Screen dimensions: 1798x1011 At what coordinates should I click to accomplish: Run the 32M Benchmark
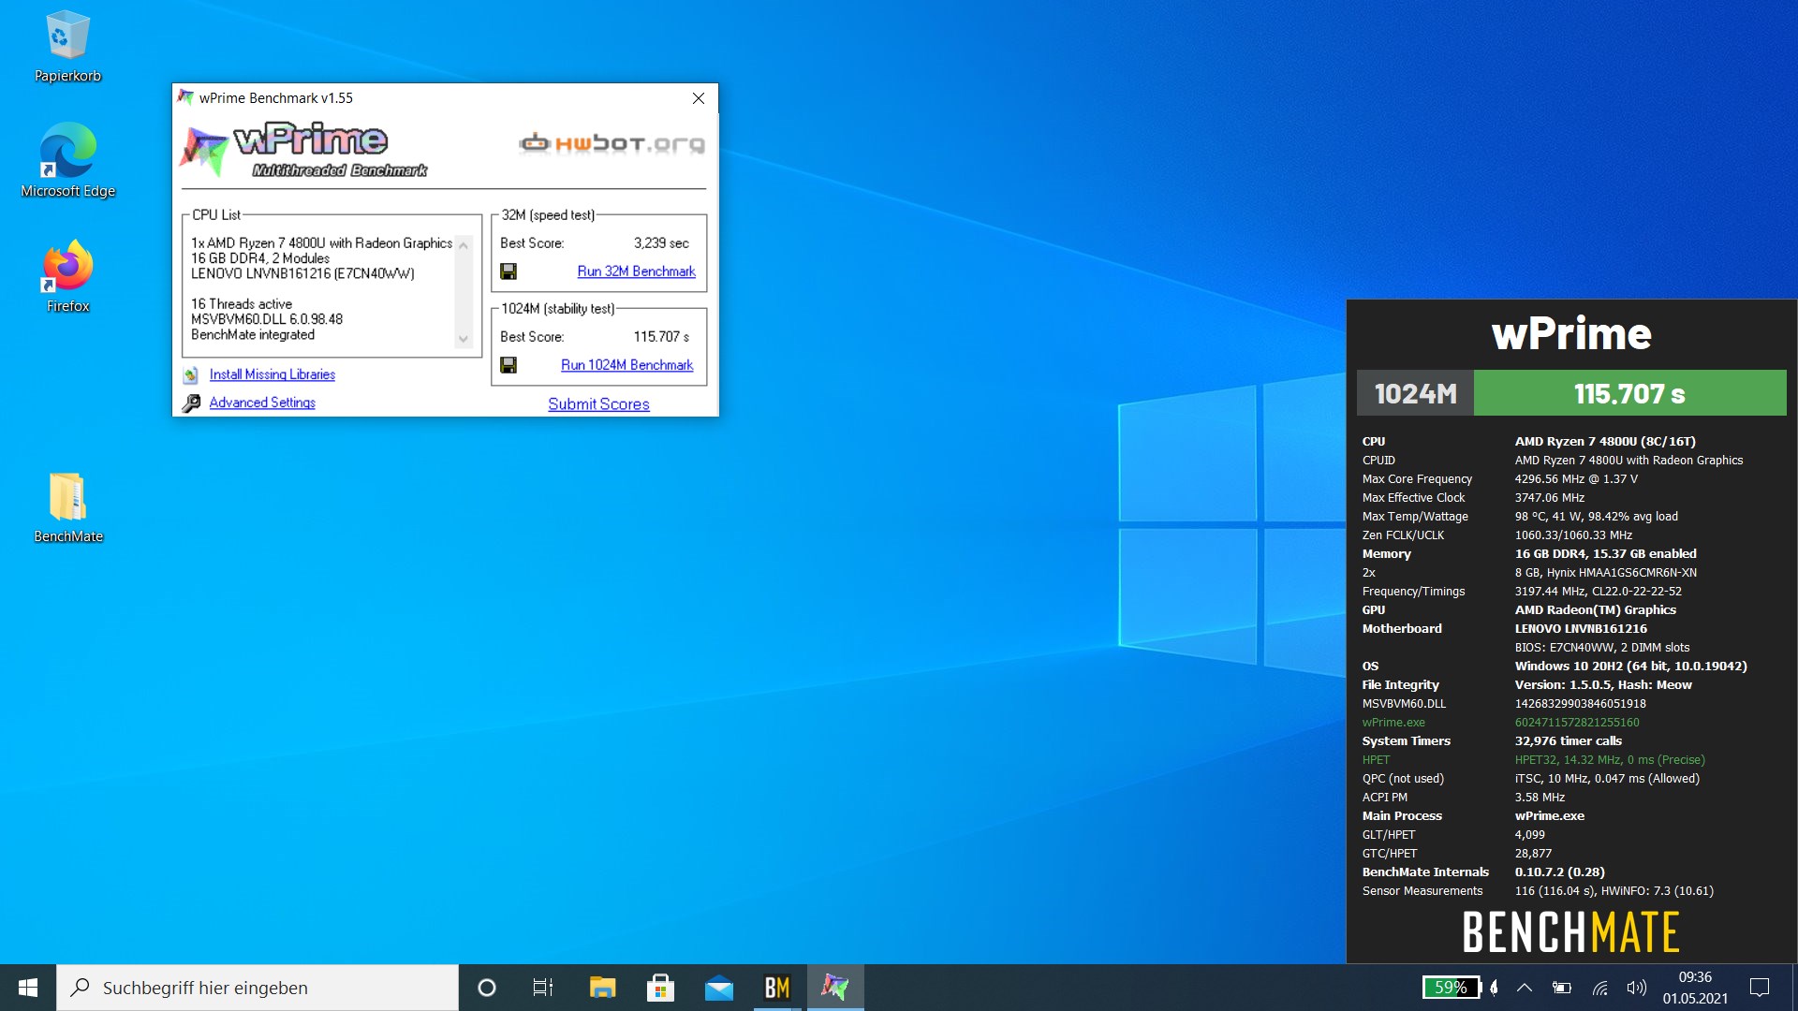tap(636, 271)
